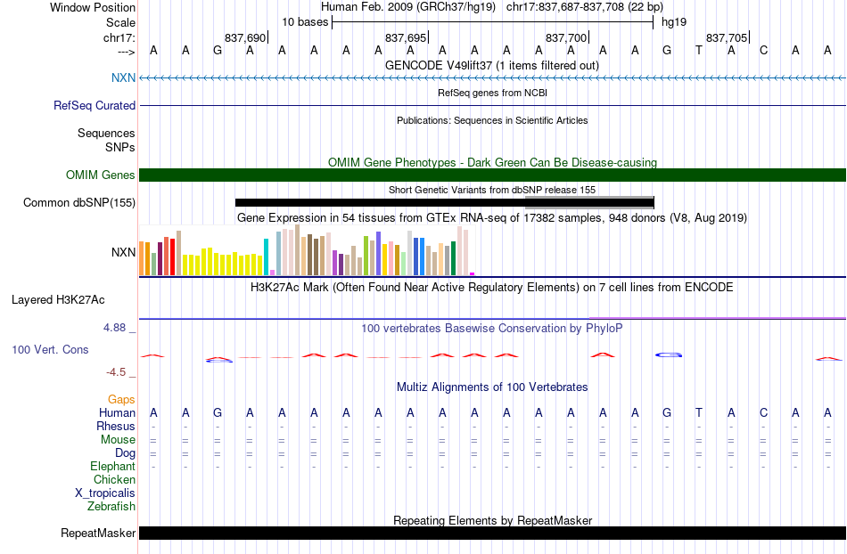Click the OMIM Gene Phenotypes title
This screenshot has height=554, width=847.
493,162
